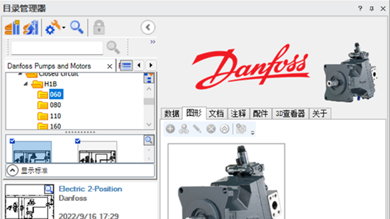Collapse the Closed circuit folder node
The height and width of the screenshot is (219, 390).
pyautogui.click(x=20, y=74)
